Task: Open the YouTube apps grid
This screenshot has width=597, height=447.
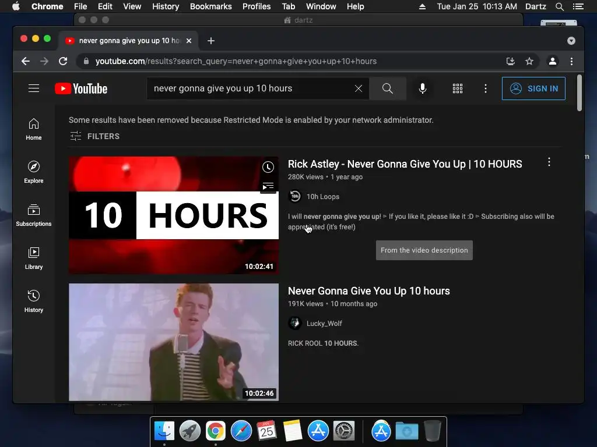Action: click(458, 88)
